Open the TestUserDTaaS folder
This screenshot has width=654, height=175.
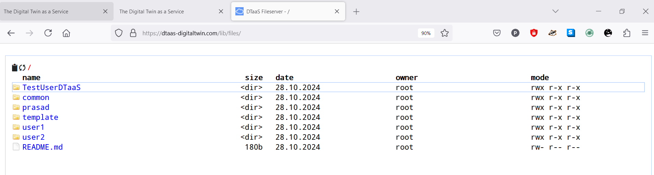51,87
